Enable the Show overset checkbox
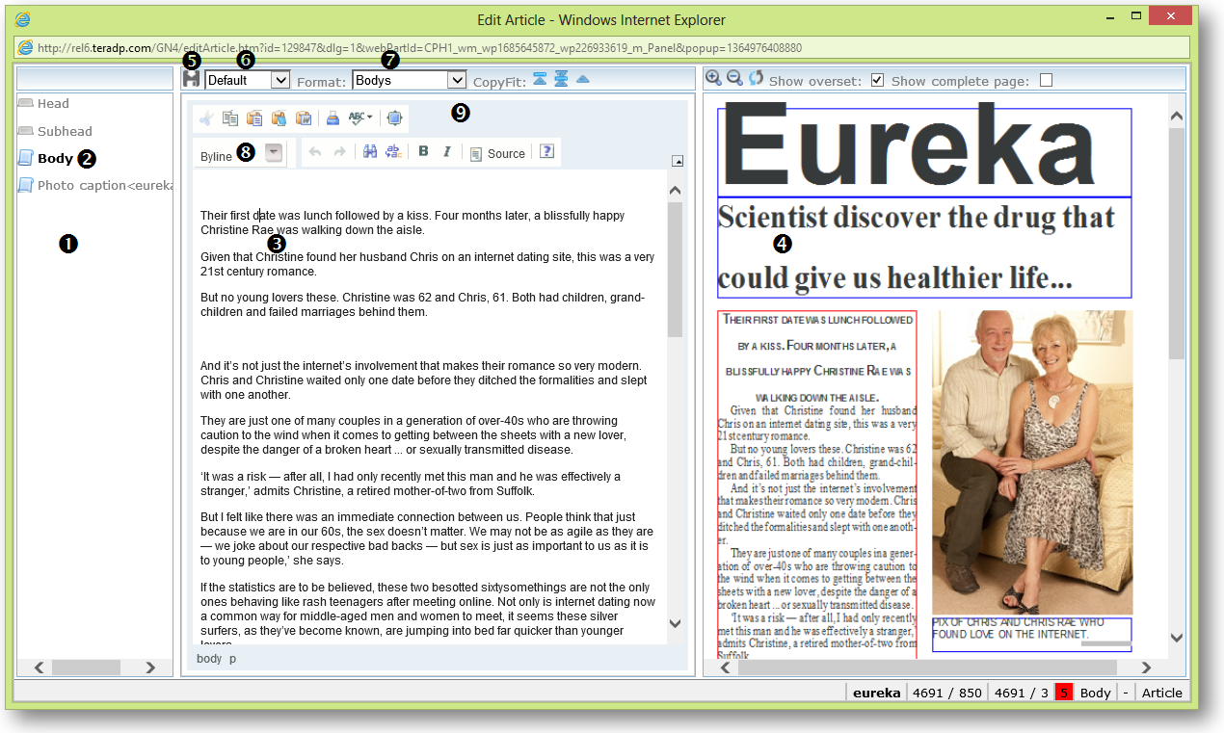The width and height of the screenshot is (1224, 733). [877, 80]
